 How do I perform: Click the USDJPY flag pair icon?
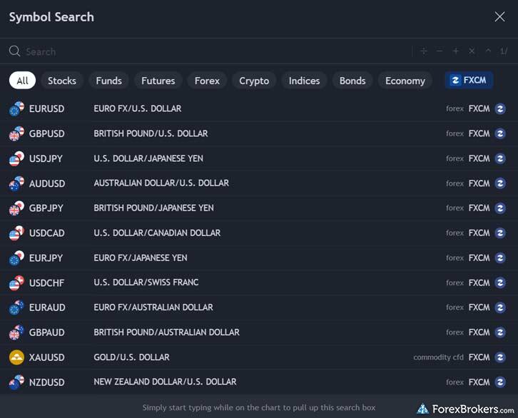point(16,158)
